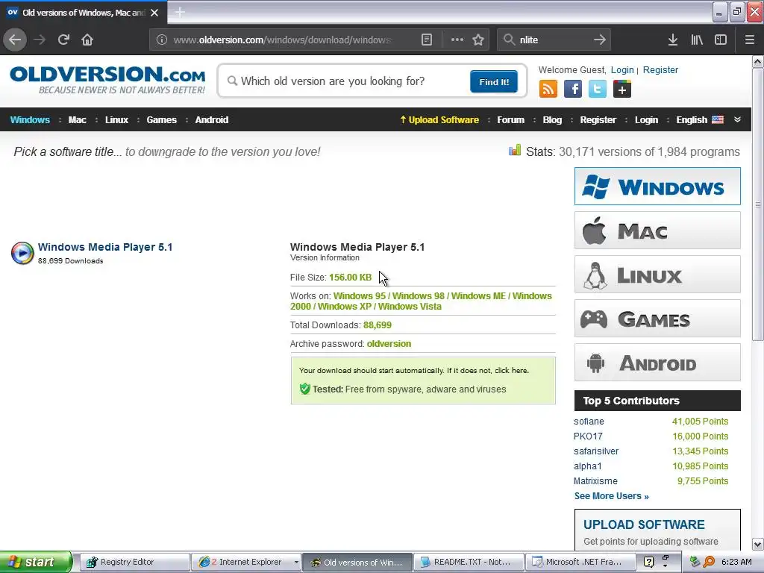Click Register in the black navigation bar
This screenshot has width=764, height=573.
click(598, 120)
